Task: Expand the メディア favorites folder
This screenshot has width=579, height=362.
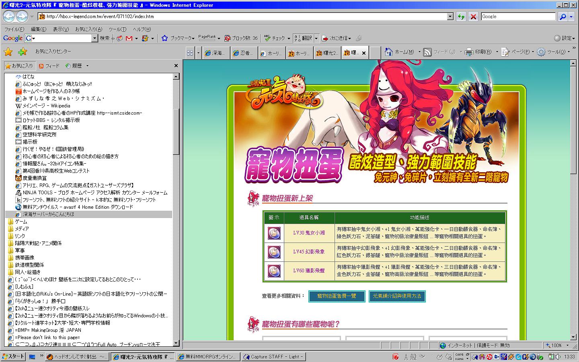Action: click(18, 229)
